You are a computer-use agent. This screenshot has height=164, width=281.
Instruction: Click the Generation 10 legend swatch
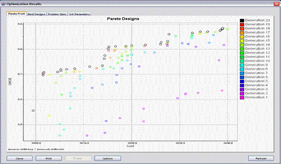click(242, 61)
